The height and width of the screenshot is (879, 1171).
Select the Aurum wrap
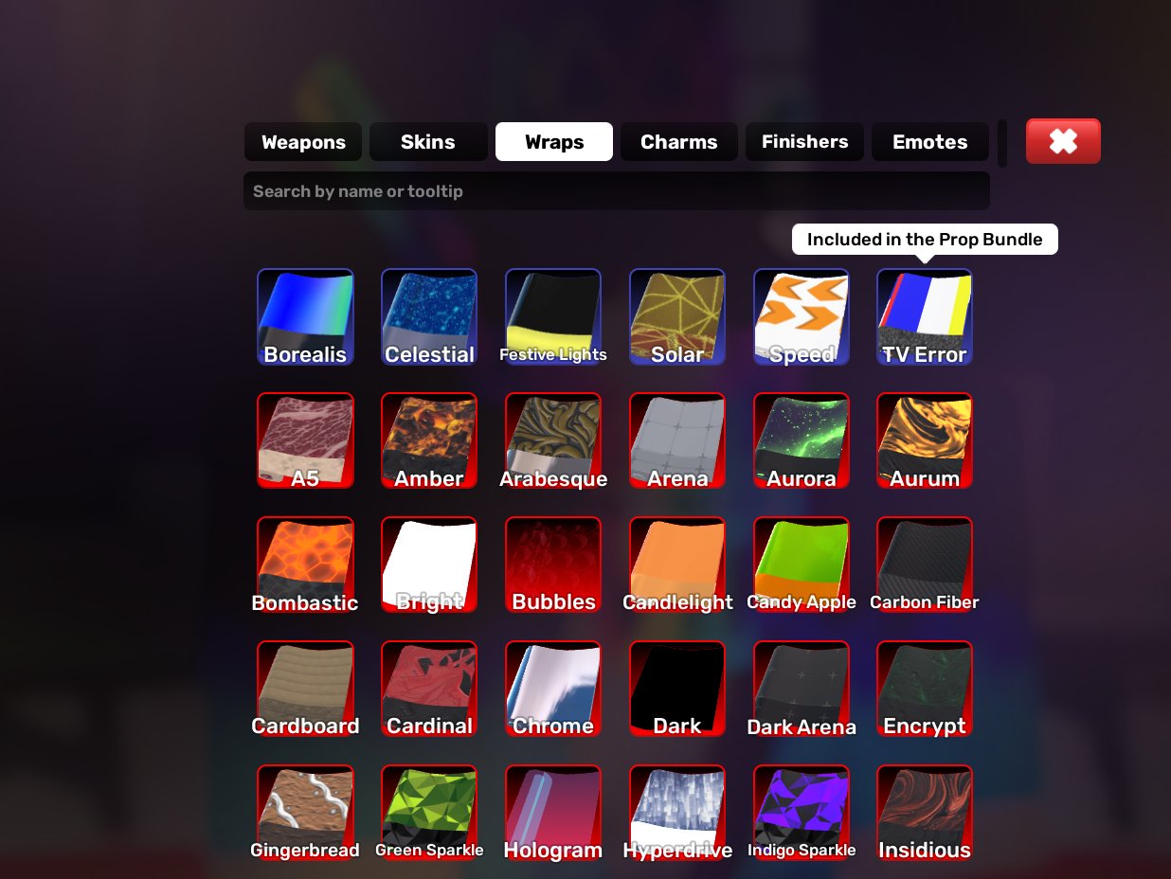[925, 441]
